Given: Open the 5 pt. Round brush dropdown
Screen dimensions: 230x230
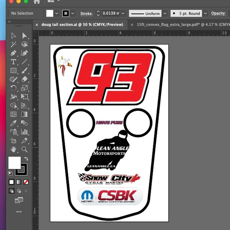Looking at the screenshot, I should pyautogui.click(x=205, y=13).
